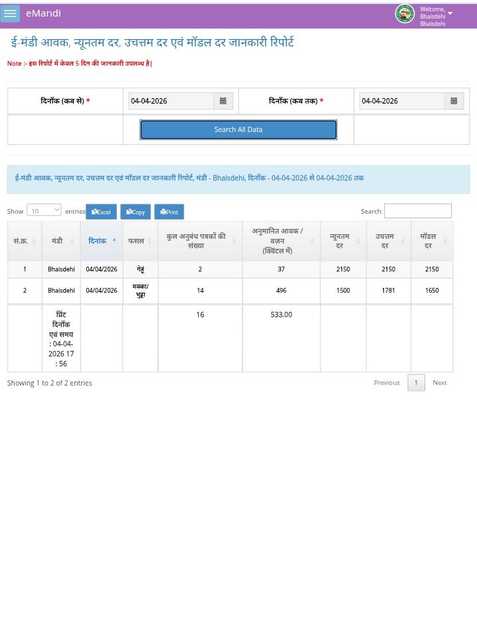The width and height of the screenshot is (477, 641).
Task: Print the report using Print button
Action: click(169, 212)
